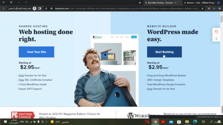Toggle the ENG language indicator
Image resolution: width=223 pixels, height=125 pixels.
click(x=22, y=122)
